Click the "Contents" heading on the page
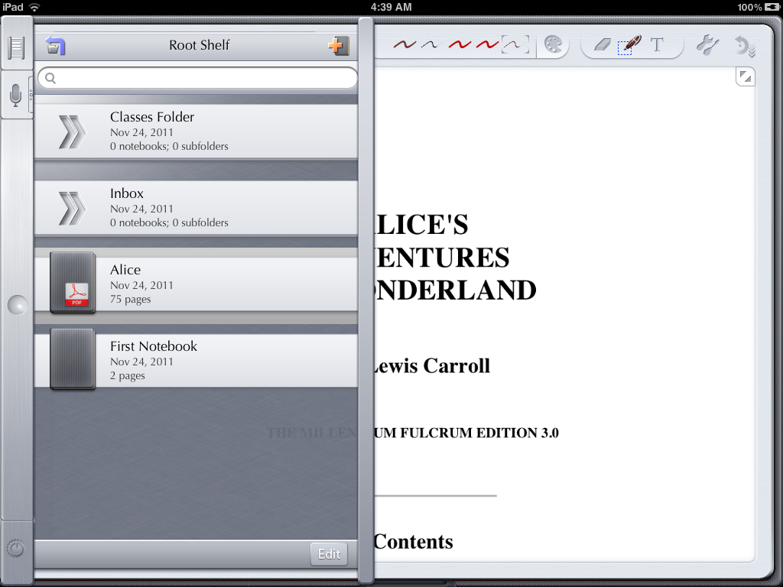 (414, 542)
